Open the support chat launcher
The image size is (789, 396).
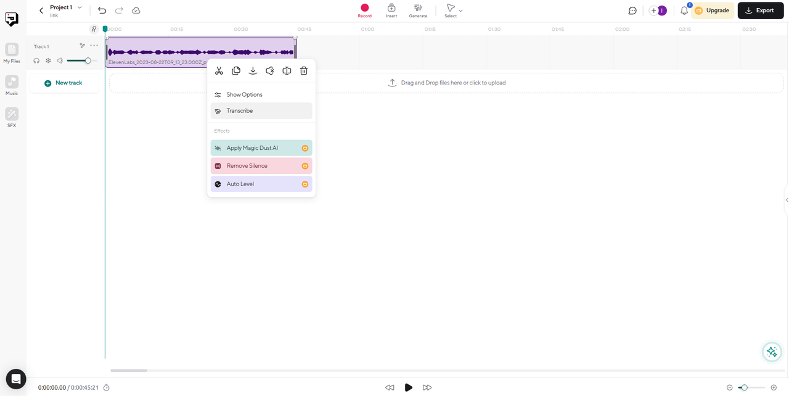point(16,379)
